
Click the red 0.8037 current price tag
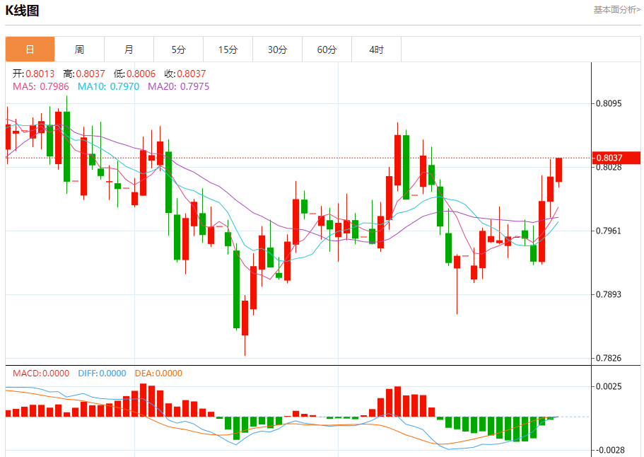[615, 158]
